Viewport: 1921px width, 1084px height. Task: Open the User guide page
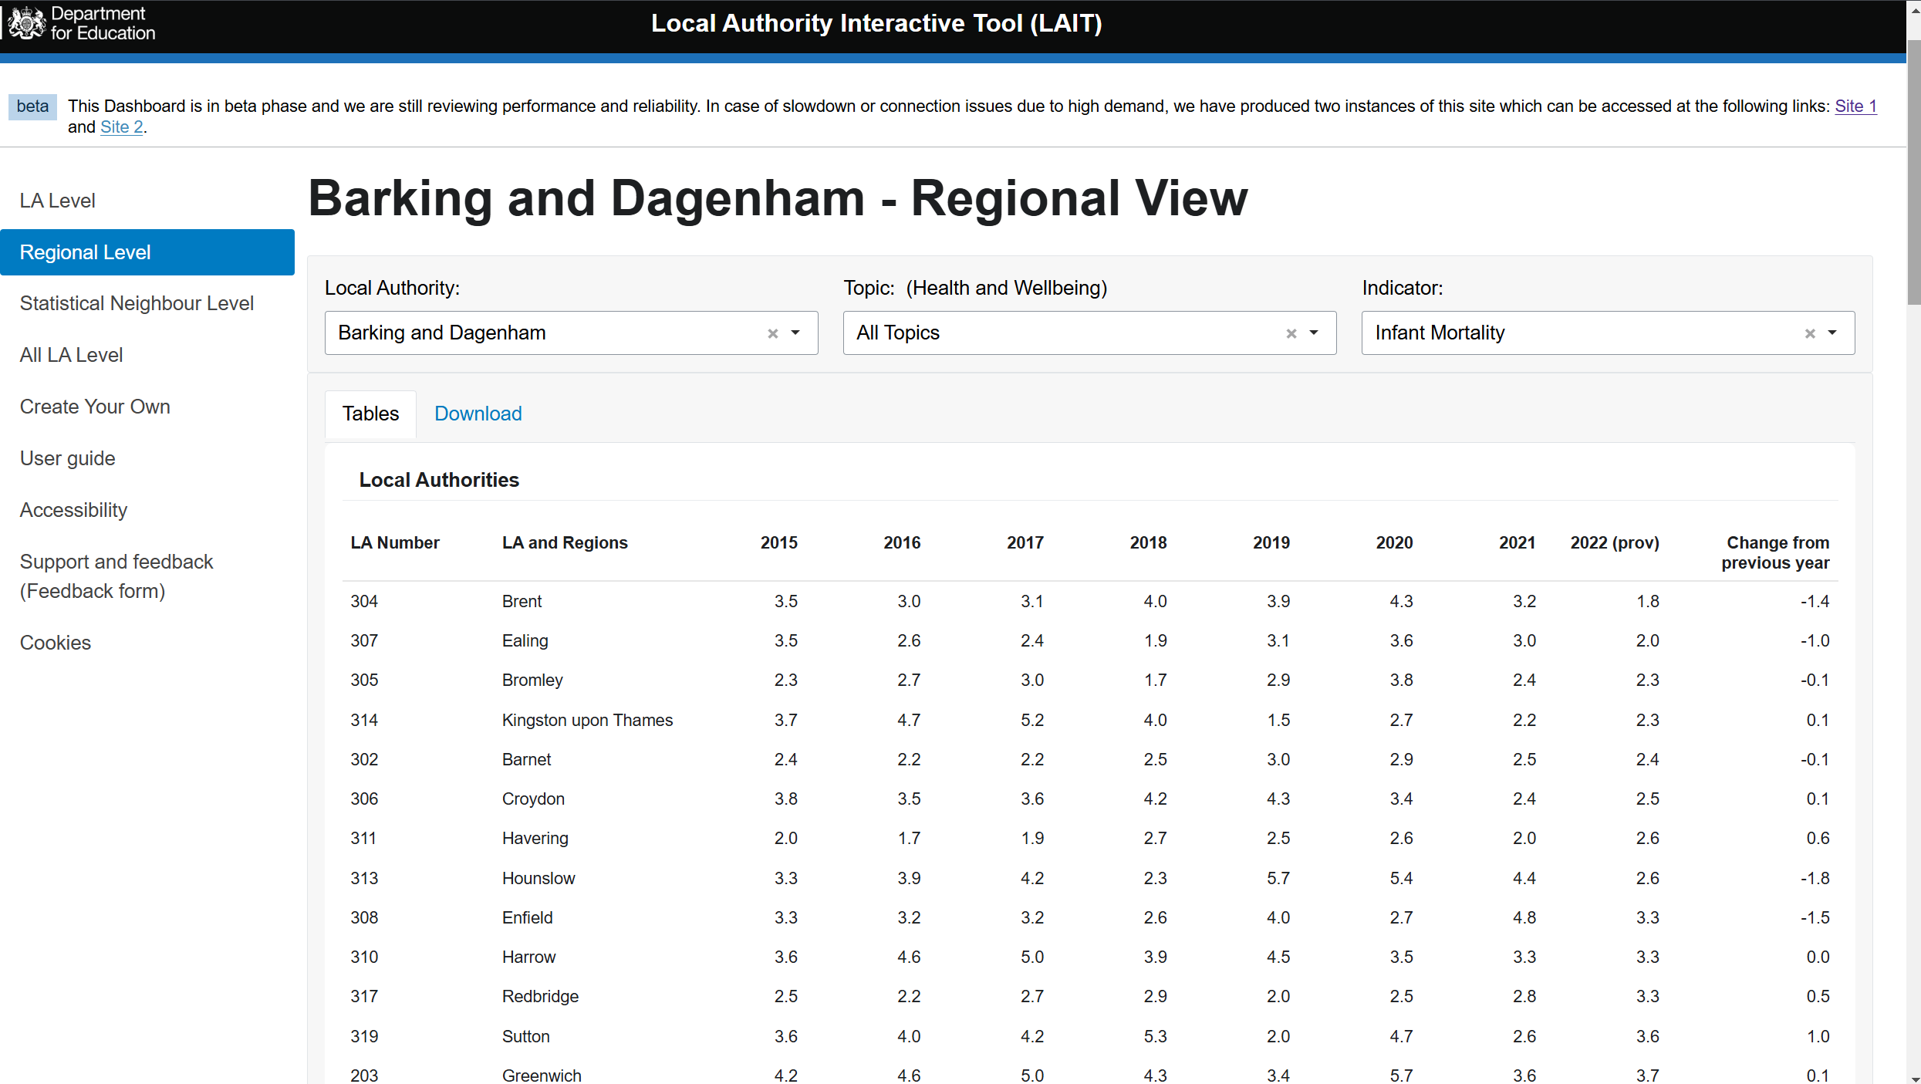(67, 458)
